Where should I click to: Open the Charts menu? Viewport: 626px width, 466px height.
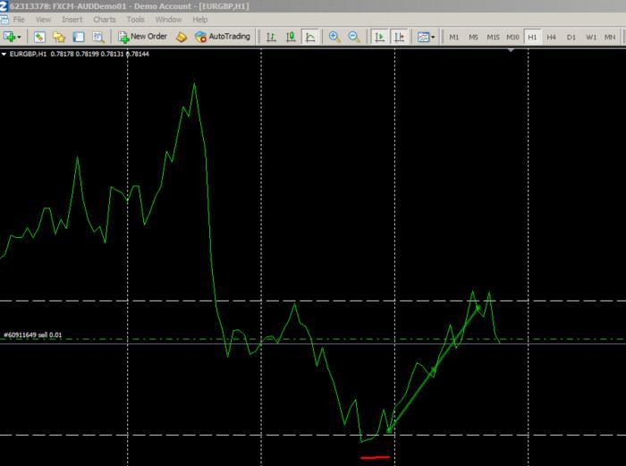pyautogui.click(x=105, y=19)
